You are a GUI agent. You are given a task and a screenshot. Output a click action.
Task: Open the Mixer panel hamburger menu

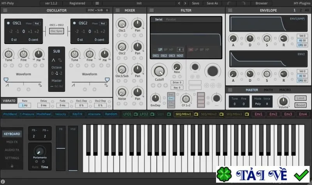(118, 11)
